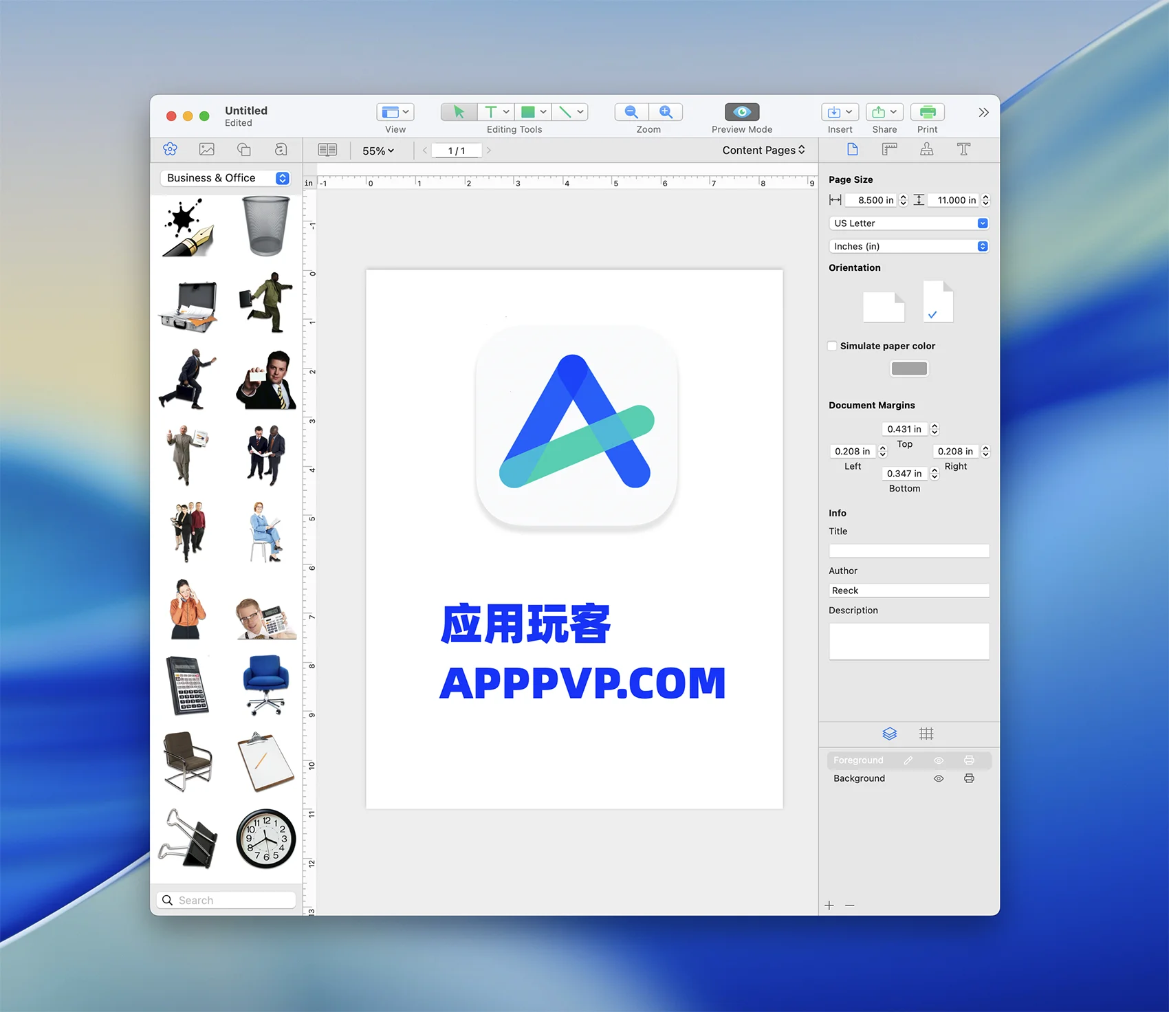Click the Left margin field
This screenshot has height=1012, width=1169.
(853, 451)
